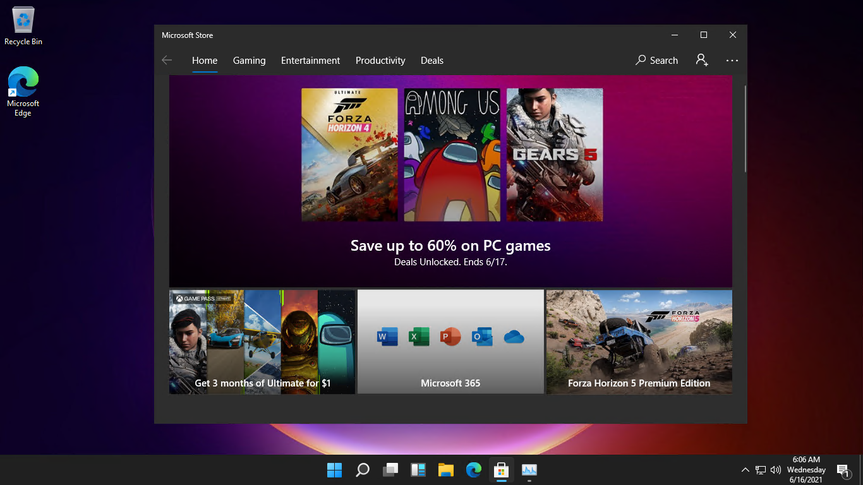
Task: Click the Search button in the Store
Action: tap(656, 61)
